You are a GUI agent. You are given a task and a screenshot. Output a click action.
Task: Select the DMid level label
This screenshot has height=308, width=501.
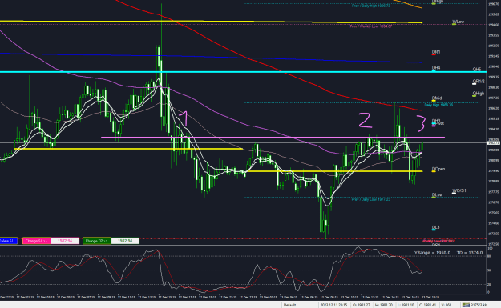pyautogui.click(x=436, y=98)
